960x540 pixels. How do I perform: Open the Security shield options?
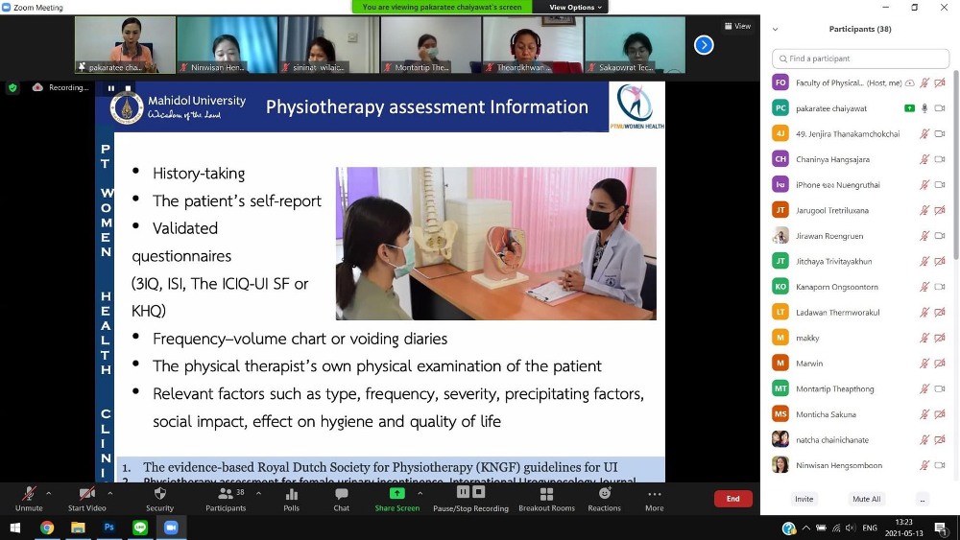pos(159,498)
